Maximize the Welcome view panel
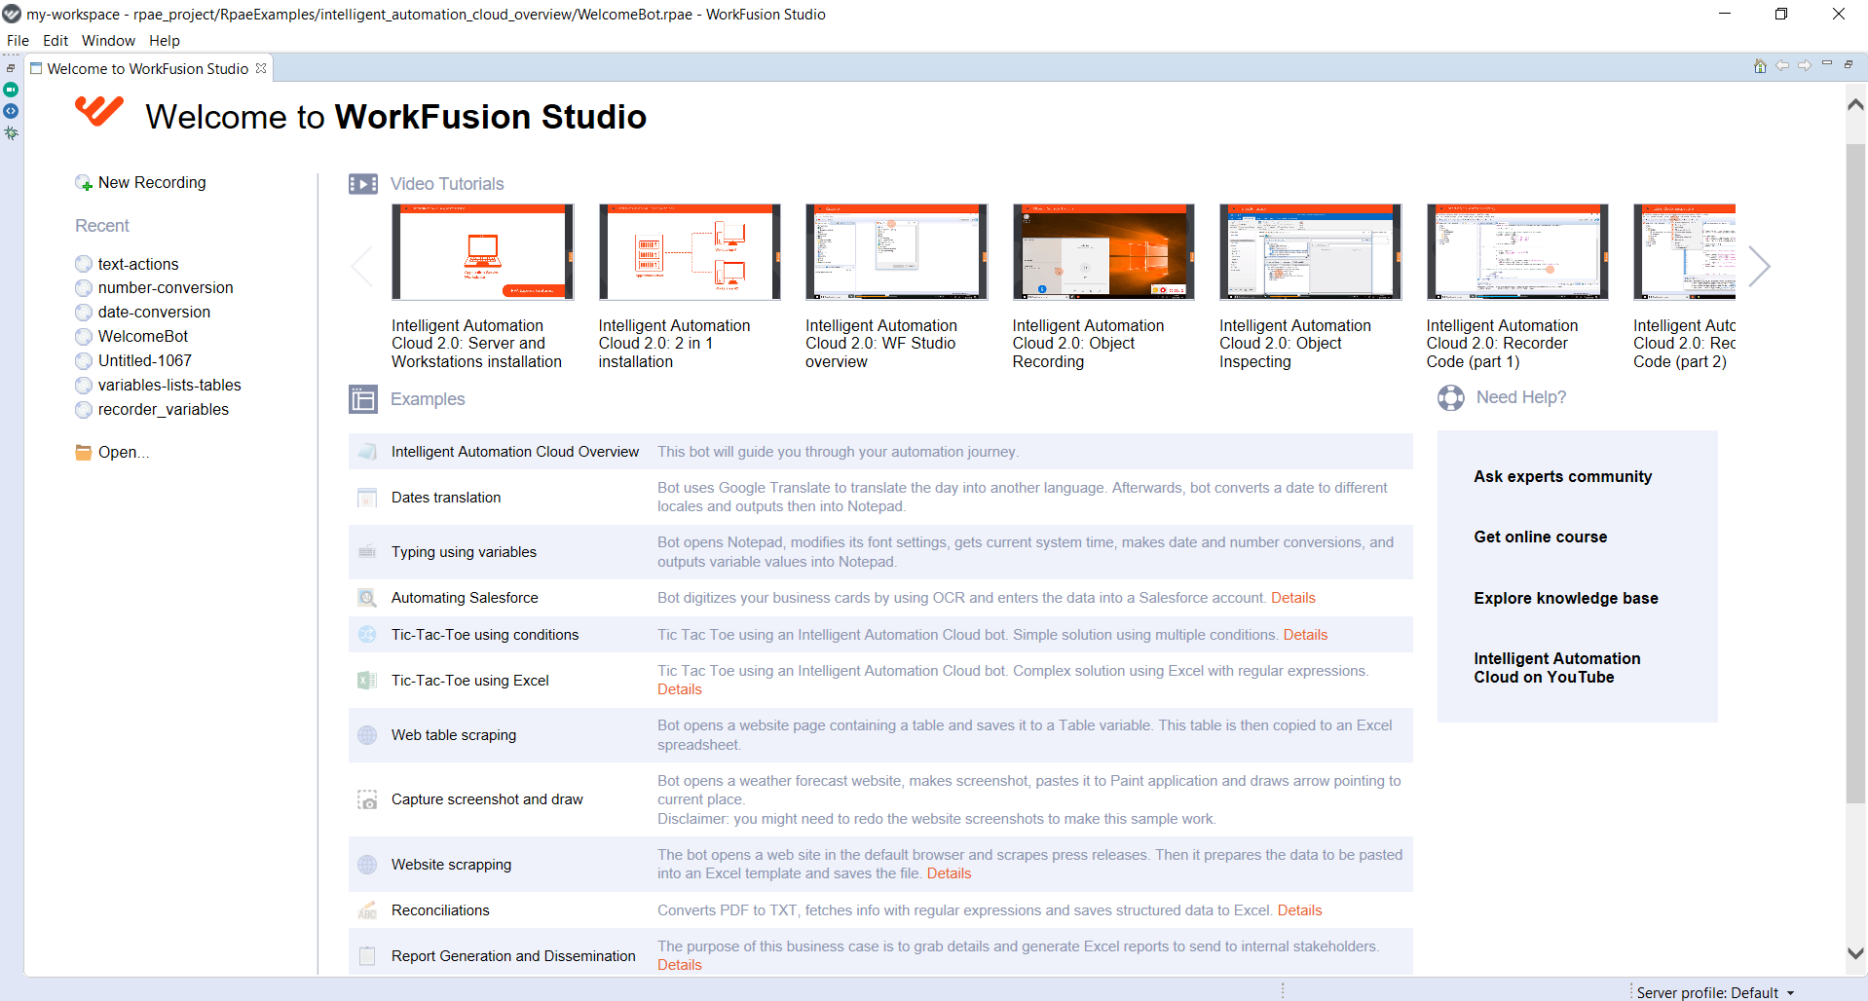Screen dimensions: 1868x1001 [1849, 64]
